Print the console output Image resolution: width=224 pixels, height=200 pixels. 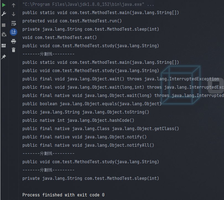click(x=14, y=41)
